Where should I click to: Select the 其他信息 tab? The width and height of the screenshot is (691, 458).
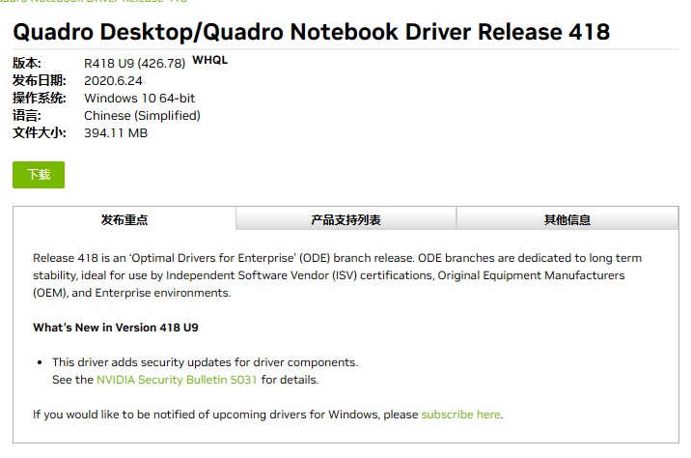point(567,219)
